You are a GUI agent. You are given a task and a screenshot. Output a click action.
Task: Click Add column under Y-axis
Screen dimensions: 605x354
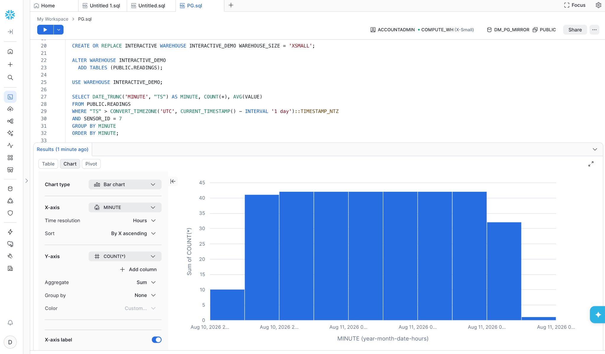pyautogui.click(x=138, y=270)
